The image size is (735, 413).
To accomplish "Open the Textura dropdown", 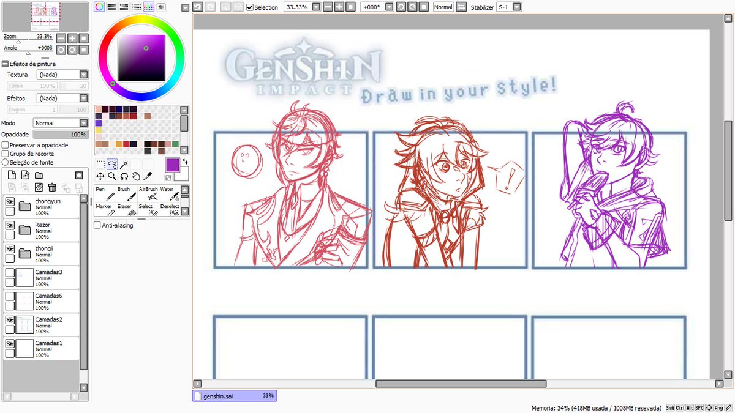I will pos(62,75).
